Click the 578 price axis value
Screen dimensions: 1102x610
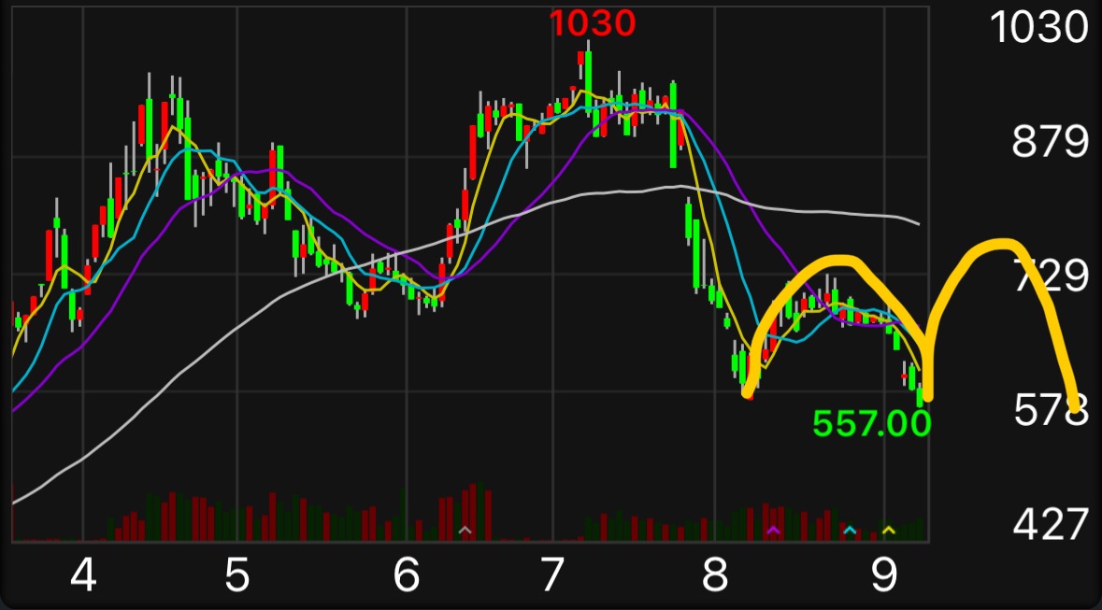point(1050,410)
